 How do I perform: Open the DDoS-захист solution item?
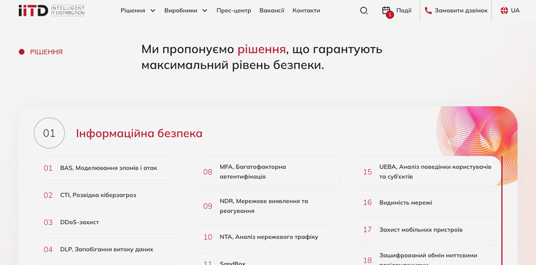(108, 222)
